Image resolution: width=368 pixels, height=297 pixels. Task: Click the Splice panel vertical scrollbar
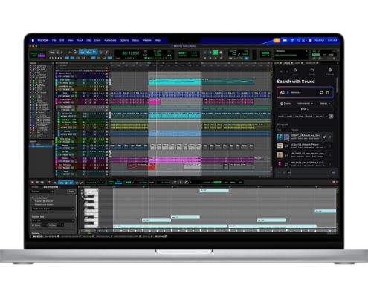point(337,85)
